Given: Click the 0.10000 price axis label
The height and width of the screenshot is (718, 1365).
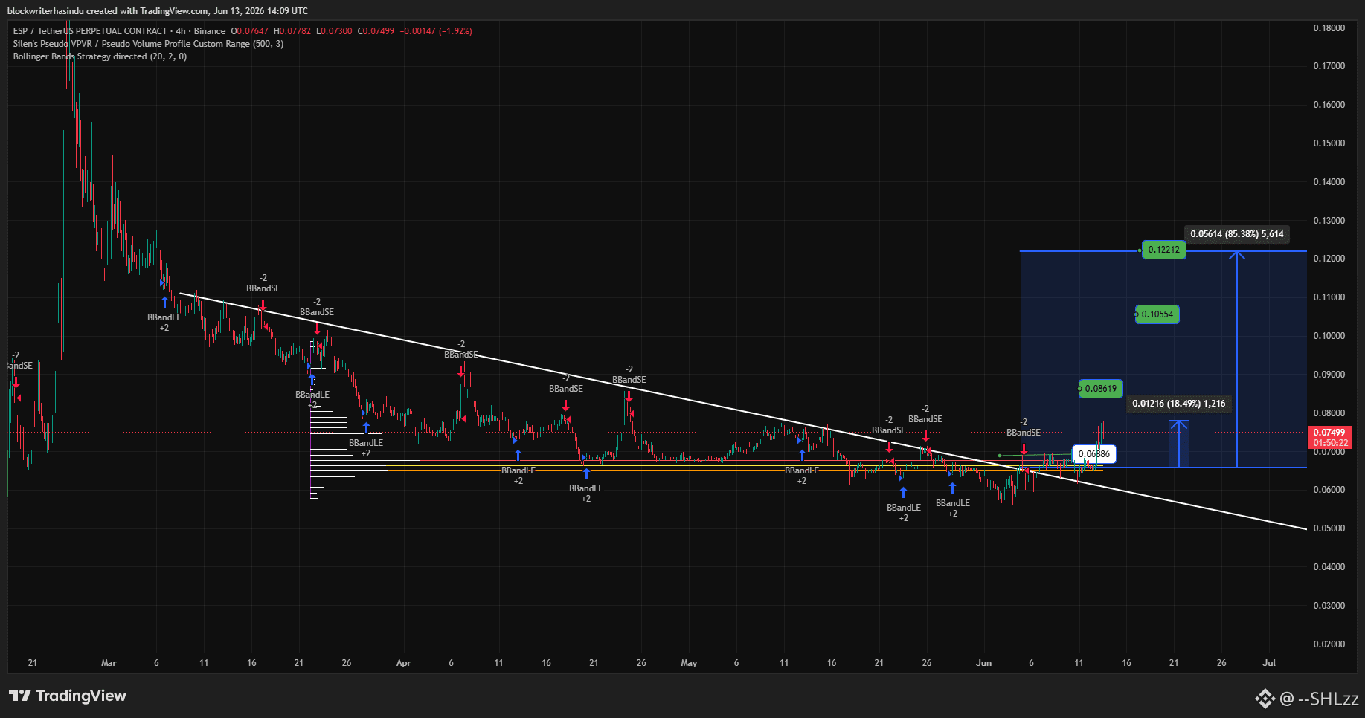Looking at the screenshot, I should [1329, 336].
